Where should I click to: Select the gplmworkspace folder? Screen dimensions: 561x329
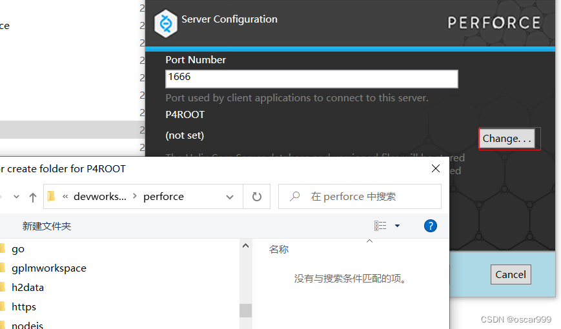49,268
